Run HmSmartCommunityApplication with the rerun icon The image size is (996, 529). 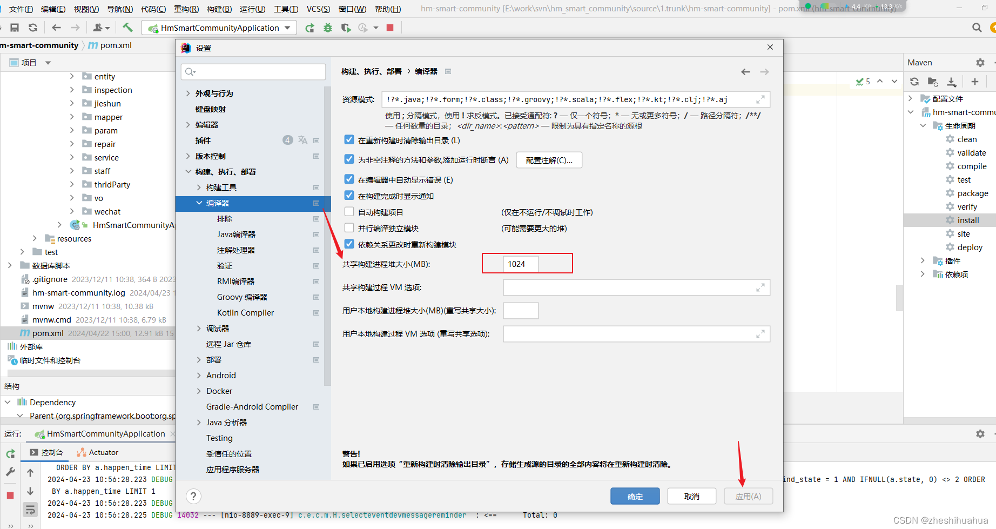tap(309, 28)
